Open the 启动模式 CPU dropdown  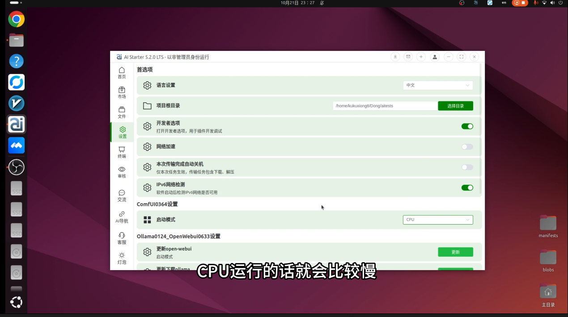(438, 220)
